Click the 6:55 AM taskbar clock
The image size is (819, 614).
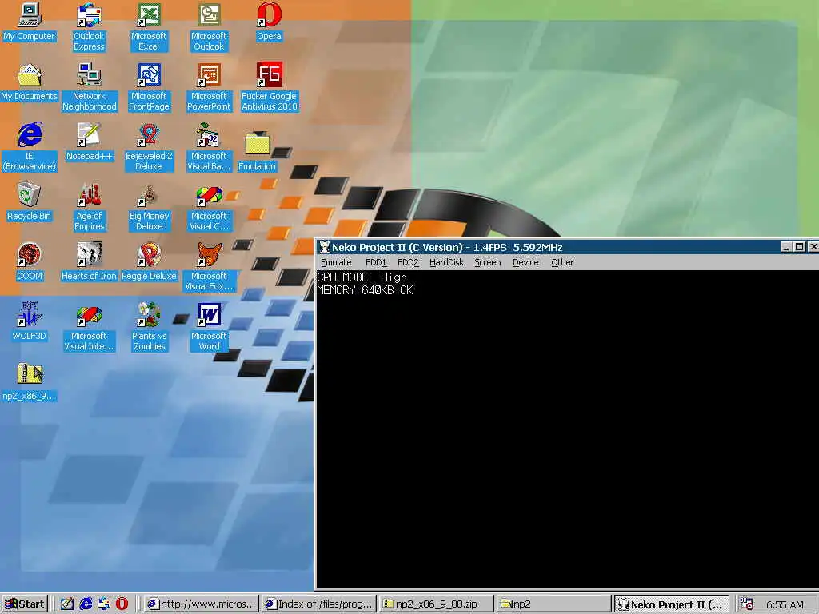tap(785, 604)
